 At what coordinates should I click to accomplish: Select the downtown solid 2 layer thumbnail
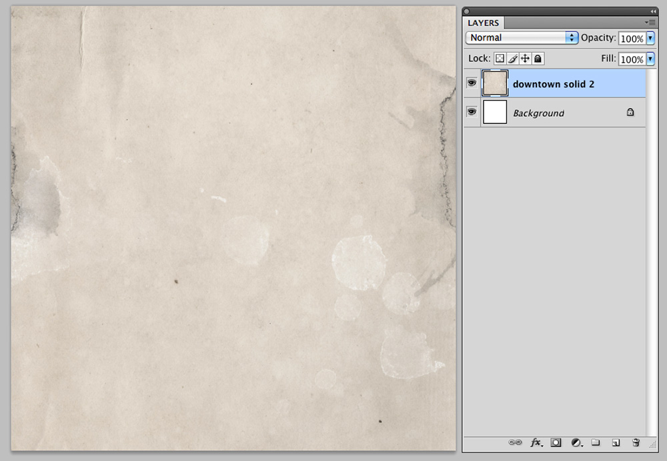(x=495, y=83)
